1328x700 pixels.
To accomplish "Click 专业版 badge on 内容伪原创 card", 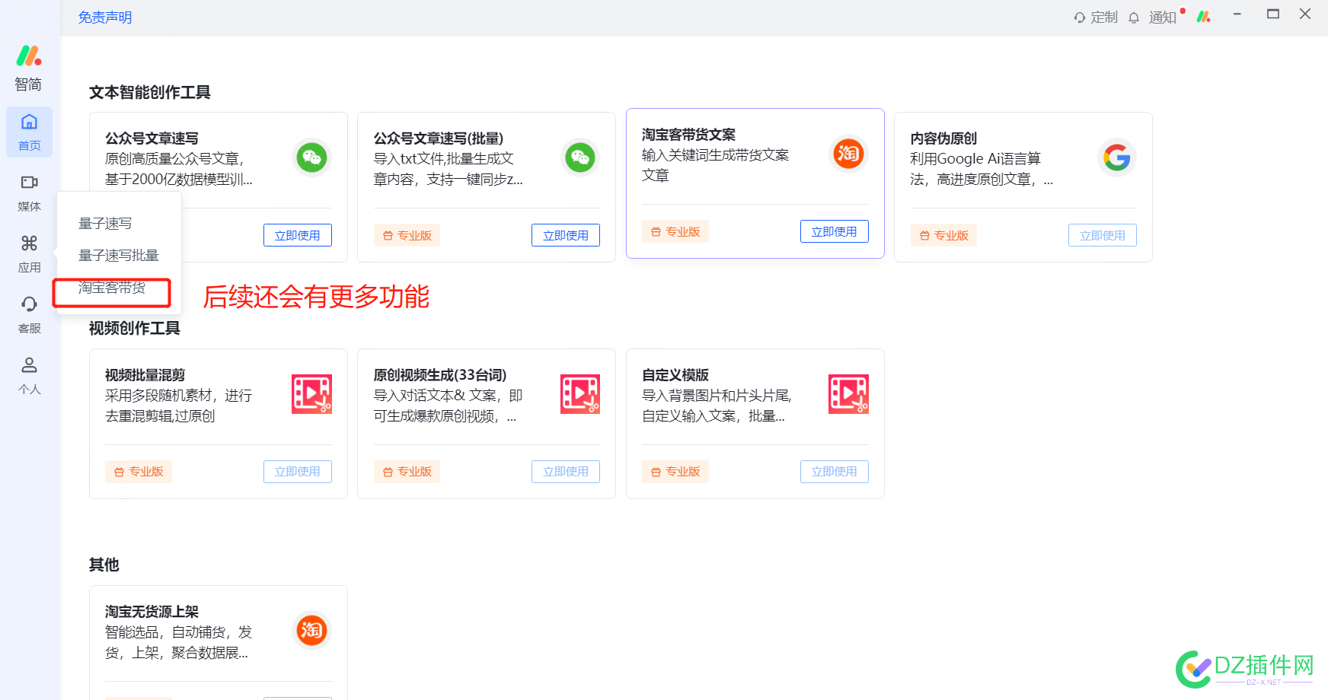I will pyautogui.click(x=943, y=235).
